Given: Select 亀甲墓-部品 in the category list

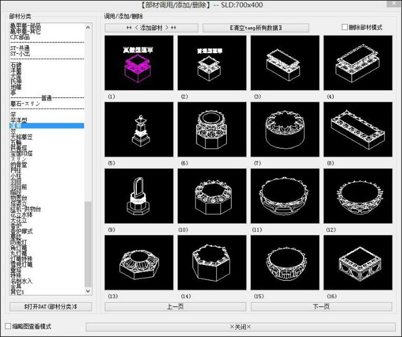Looking at the screenshot, I should pos(25,26).
